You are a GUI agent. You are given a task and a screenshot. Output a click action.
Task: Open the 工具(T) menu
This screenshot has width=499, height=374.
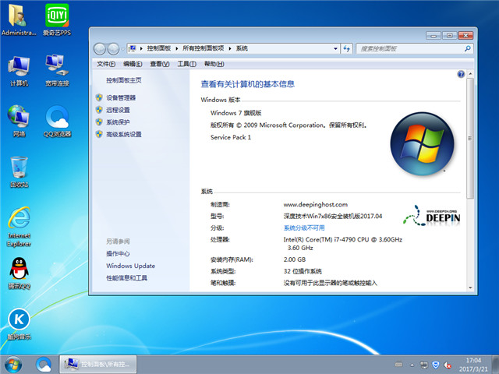click(x=186, y=64)
